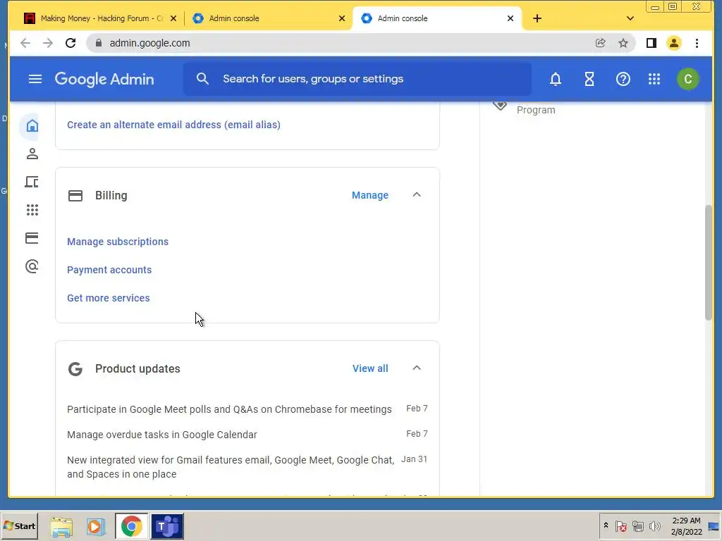Click the Billing card header icon
The height and width of the screenshot is (541, 722).
click(75, 196)
